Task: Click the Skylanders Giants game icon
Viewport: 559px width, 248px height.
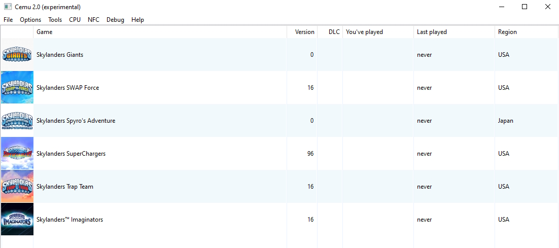Action: tap(17, 54)
